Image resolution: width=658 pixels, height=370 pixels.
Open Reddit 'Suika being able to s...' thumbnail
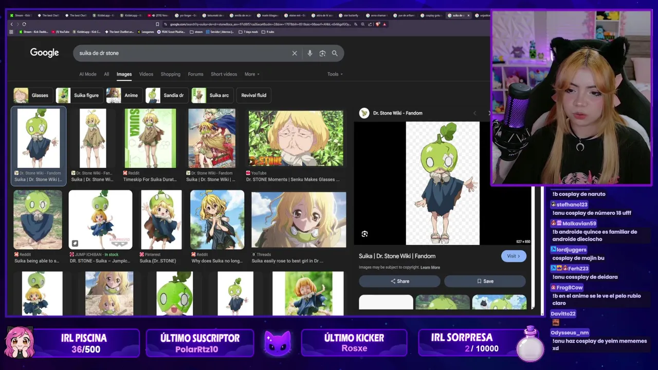click(x=38, y=219)
